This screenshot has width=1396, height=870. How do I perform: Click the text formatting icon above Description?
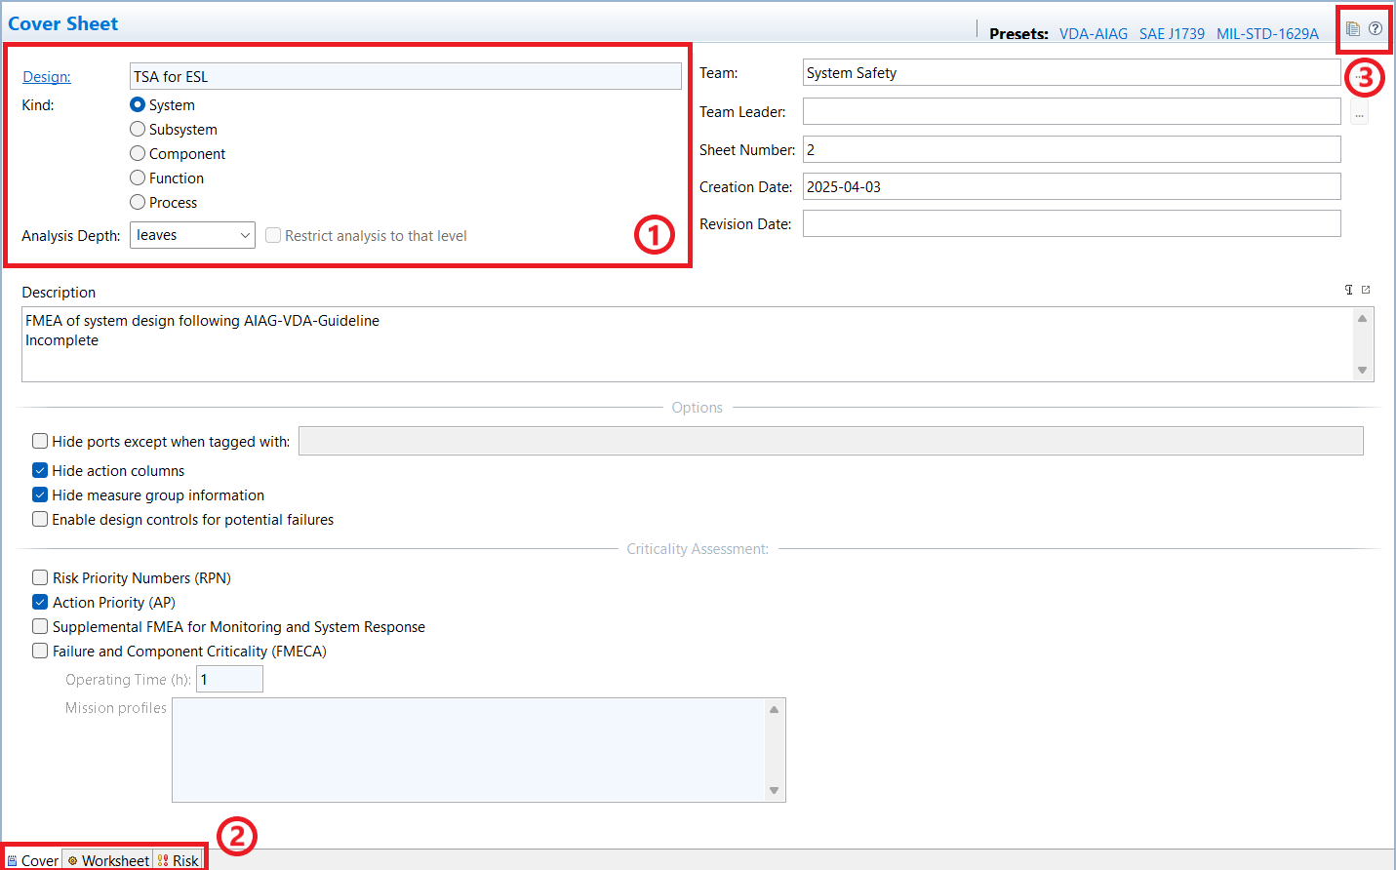1349,290
